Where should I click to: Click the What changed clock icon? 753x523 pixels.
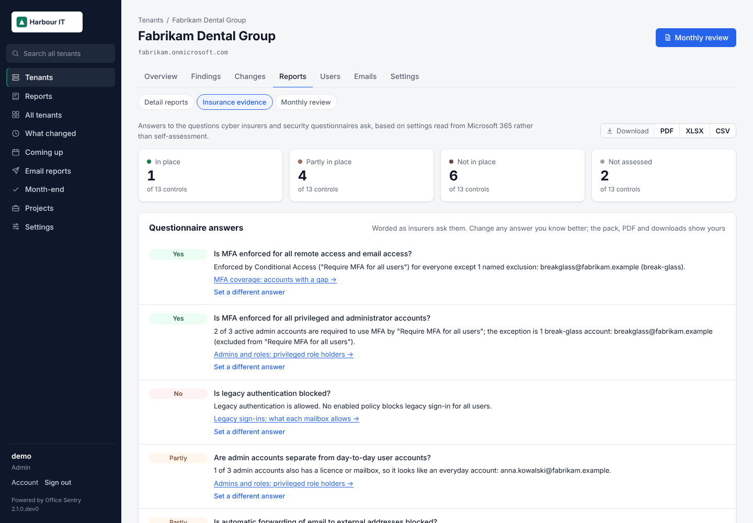pyautogui.click(x=16, y=133)
